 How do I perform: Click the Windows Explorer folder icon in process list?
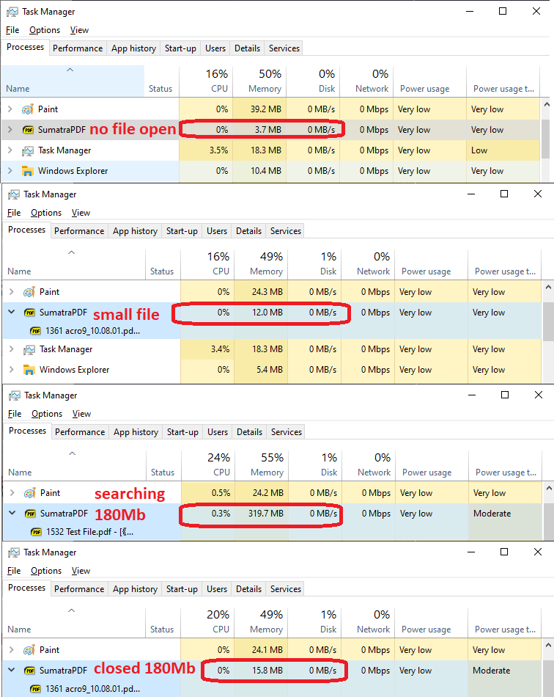tap(29, 170)
